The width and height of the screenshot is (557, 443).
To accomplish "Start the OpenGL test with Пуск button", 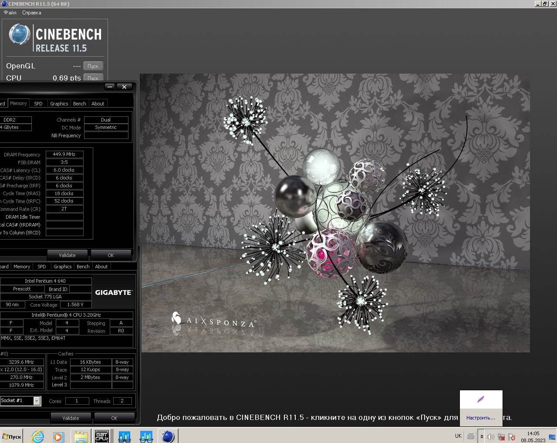I will tap(93, 66).
